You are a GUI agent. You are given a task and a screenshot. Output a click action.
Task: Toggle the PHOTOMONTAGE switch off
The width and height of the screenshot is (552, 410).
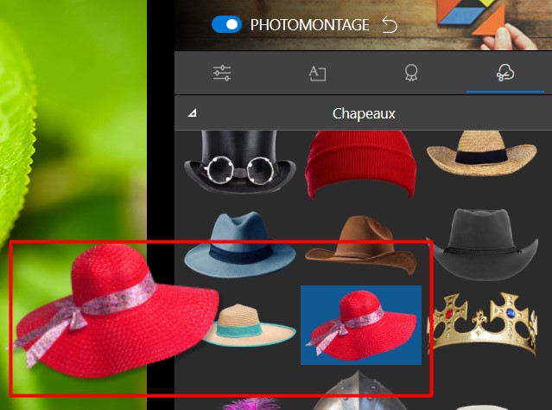(x=226, y=25)
